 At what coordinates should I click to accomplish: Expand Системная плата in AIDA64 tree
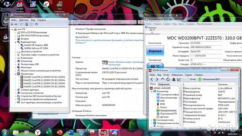click(151, 120)
